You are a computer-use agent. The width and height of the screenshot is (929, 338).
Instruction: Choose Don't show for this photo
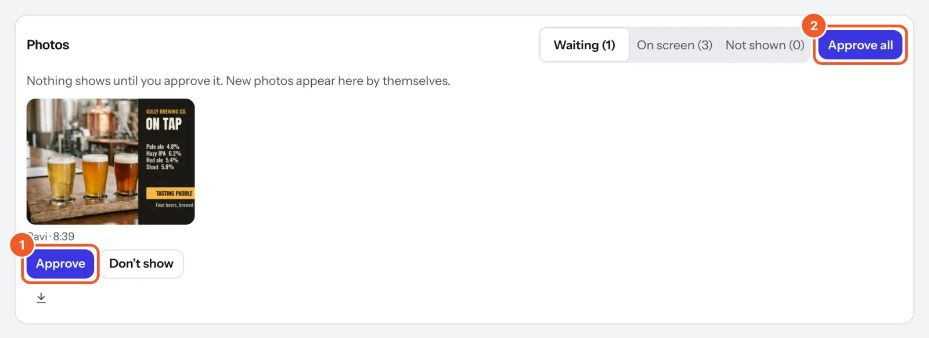pyautogui.click(x=141, y=264)
